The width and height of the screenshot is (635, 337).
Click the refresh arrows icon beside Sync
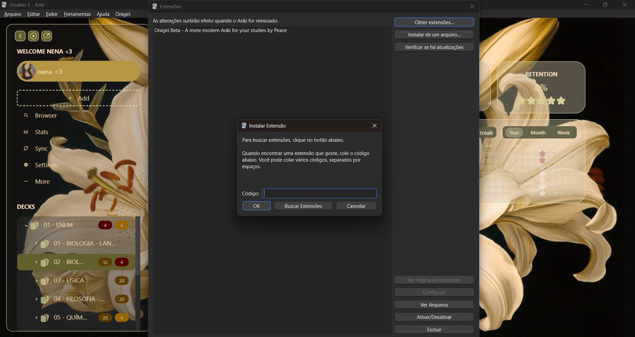[x=26, y=148]
